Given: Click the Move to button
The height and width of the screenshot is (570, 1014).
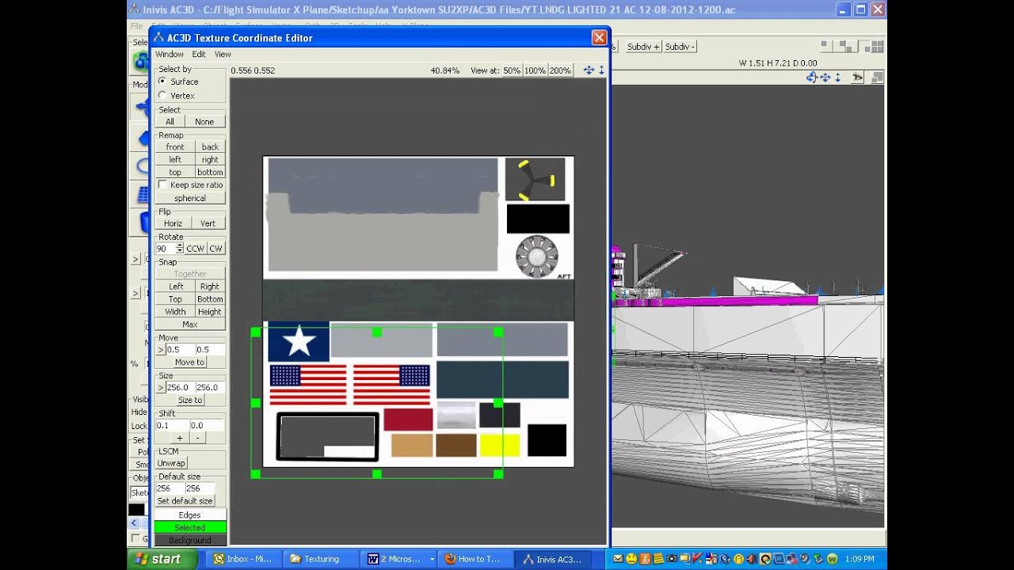Looking at the screenshot, I should 190,363.
